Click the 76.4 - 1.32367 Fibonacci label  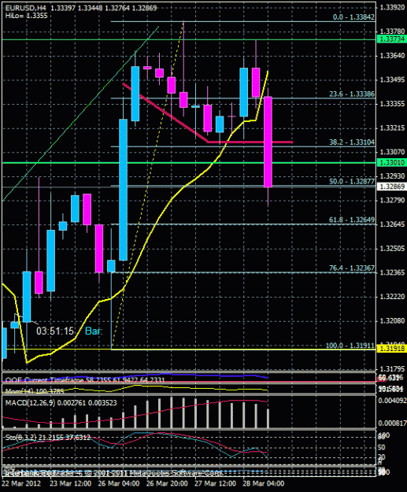[x=352, y=268]
